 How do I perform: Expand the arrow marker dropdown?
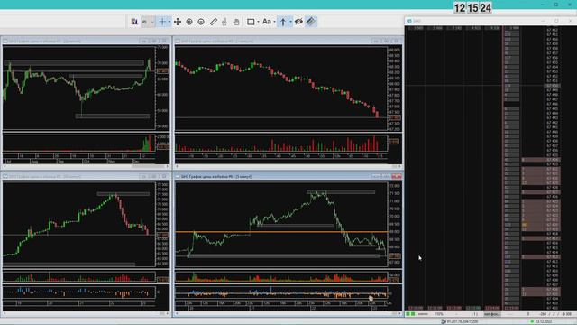tap(290, 22)
